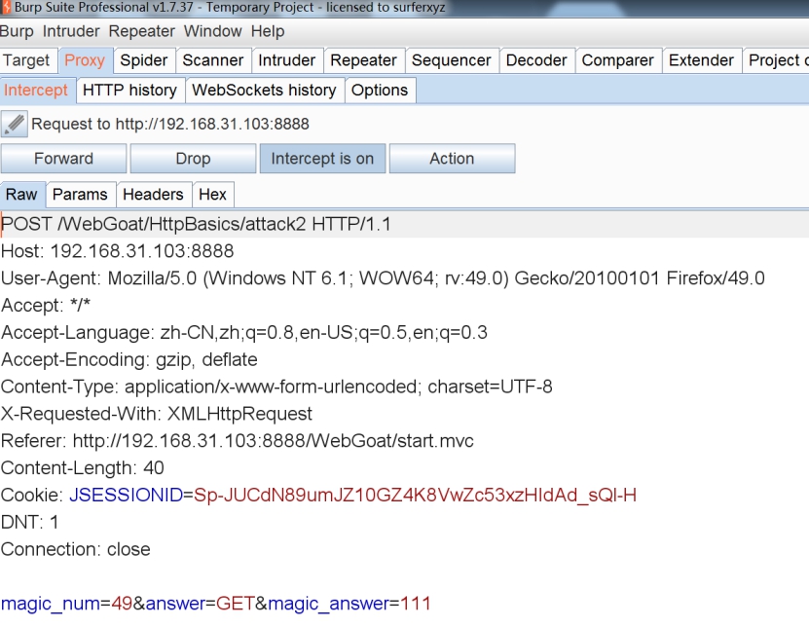Click the User-Agent header line
Viewport: 809px width, 627px height.
(383, 278)
